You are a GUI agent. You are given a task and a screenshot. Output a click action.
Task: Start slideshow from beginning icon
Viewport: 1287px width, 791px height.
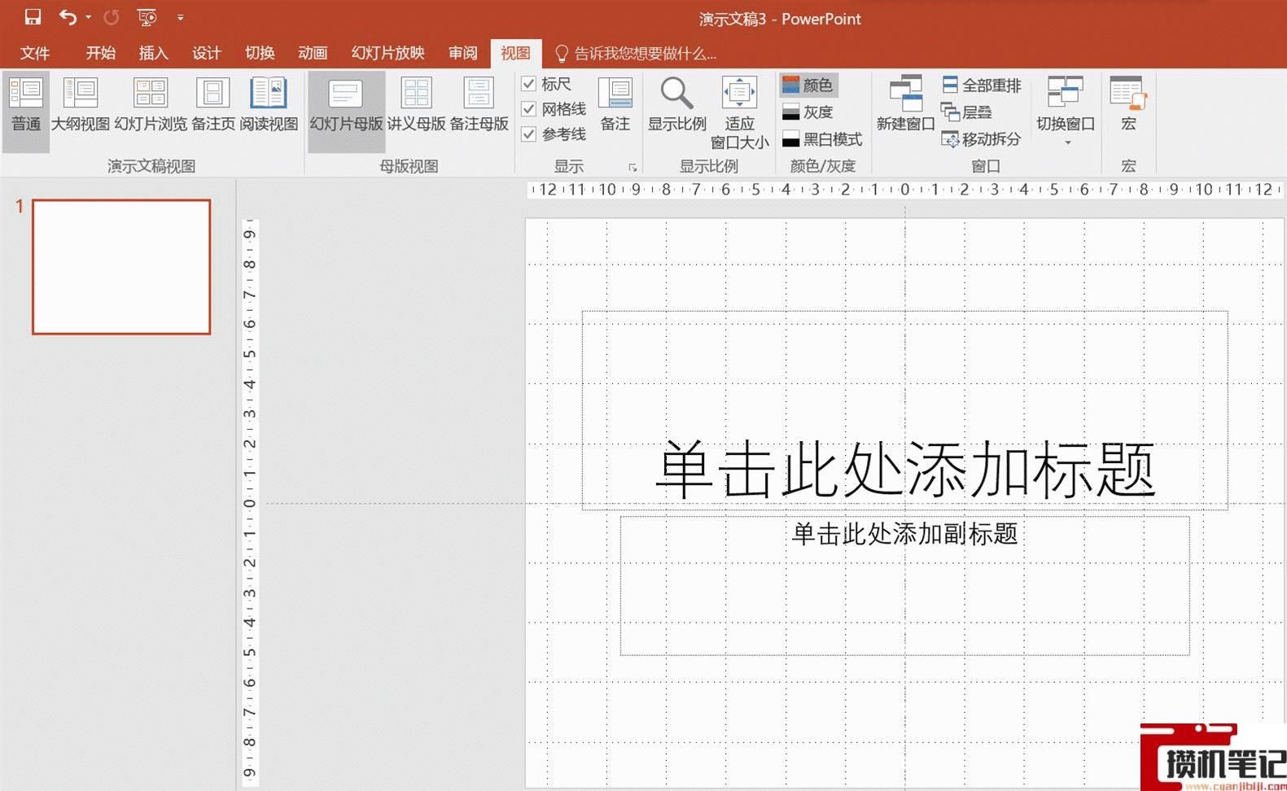[x=147, y=17]
